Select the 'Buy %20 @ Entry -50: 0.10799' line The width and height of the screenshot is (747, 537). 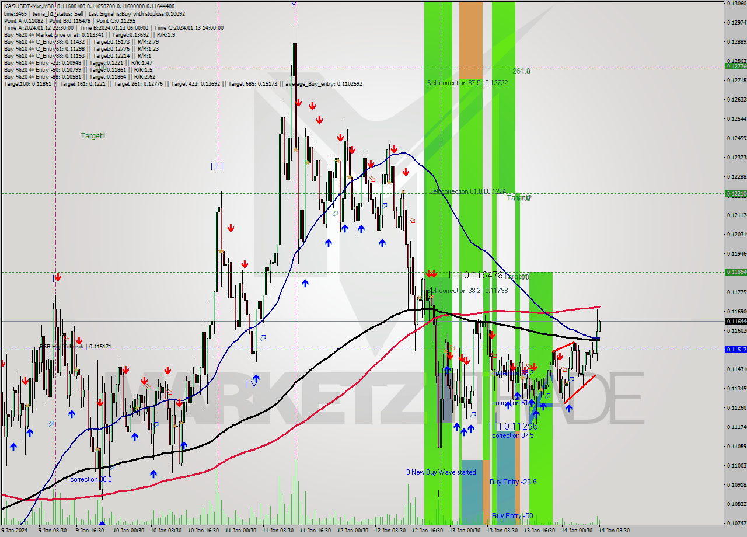78,69
